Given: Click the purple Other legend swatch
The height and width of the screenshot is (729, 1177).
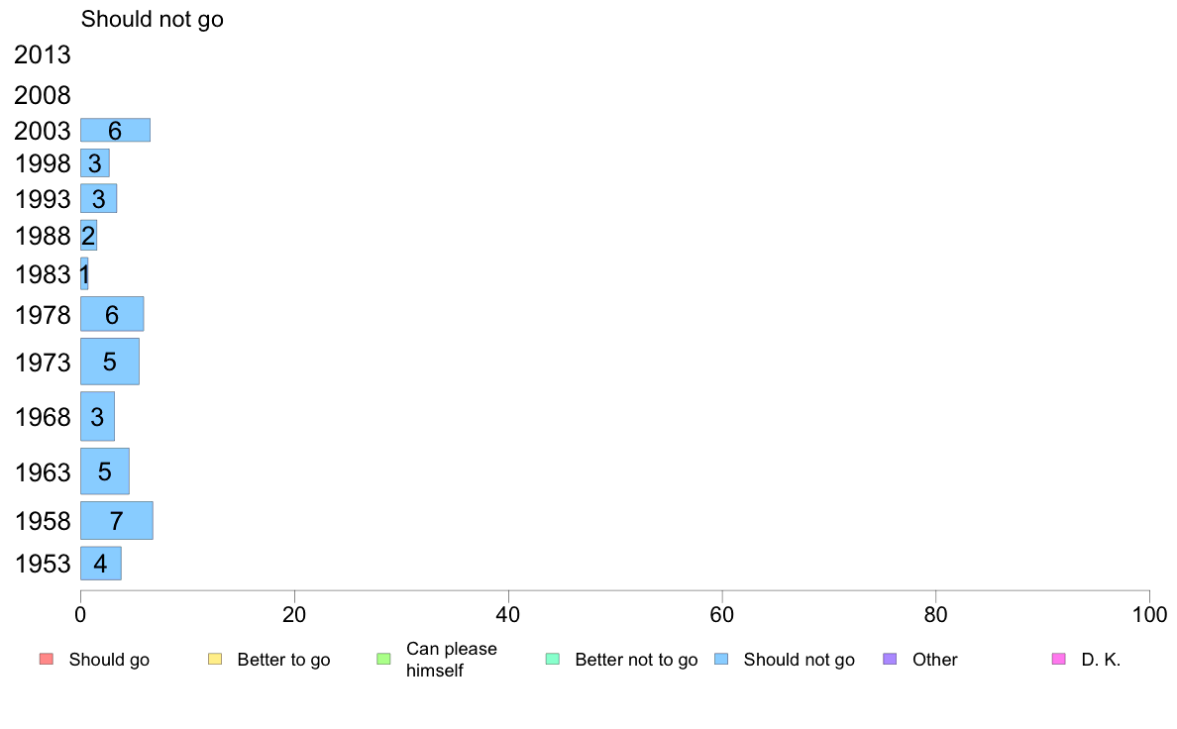Looking at the screenshot, I should tap(891, 660).
